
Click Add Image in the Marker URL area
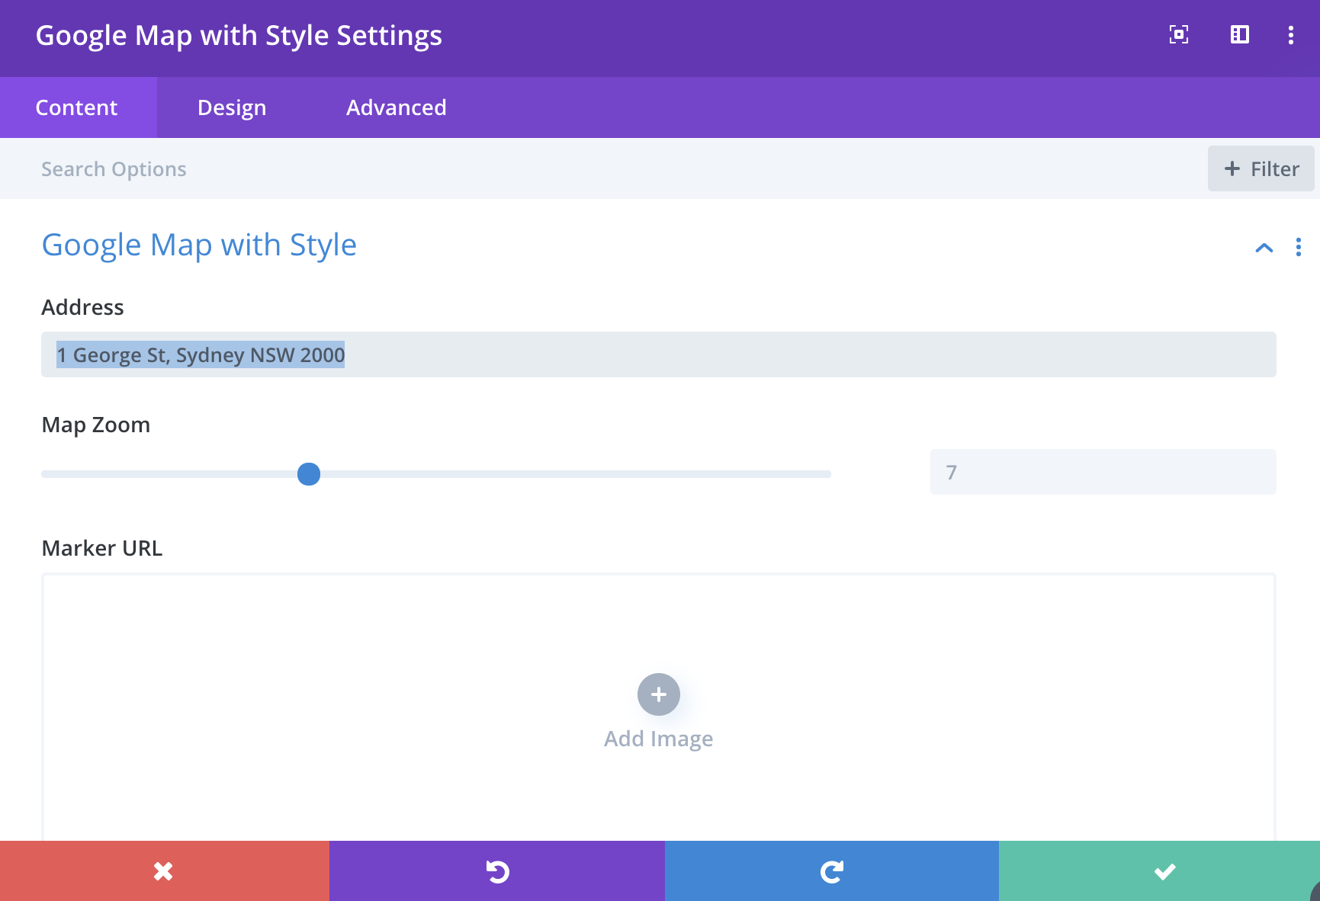tap(658, 737)
